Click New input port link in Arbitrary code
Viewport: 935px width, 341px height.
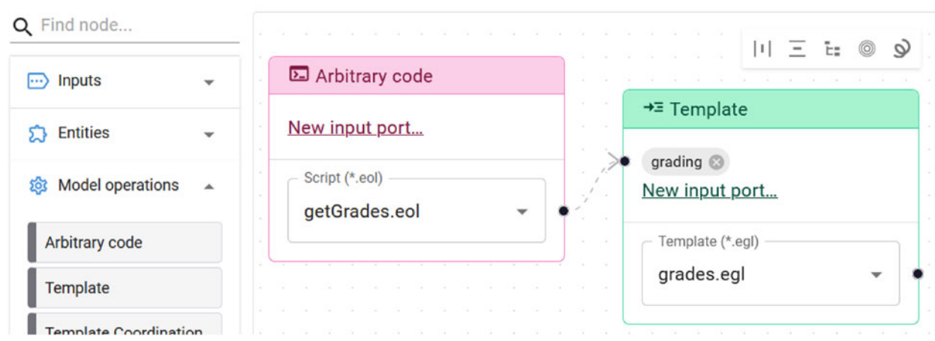coord(355,128)
